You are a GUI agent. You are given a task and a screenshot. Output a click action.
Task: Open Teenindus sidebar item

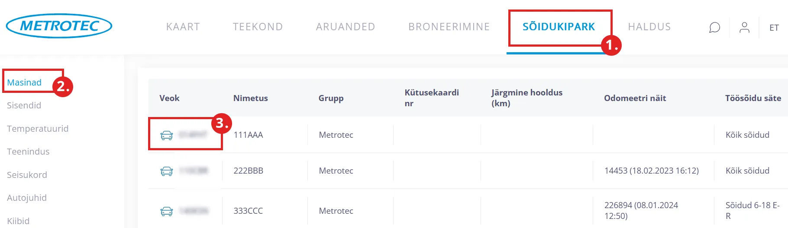pos(28,152)
